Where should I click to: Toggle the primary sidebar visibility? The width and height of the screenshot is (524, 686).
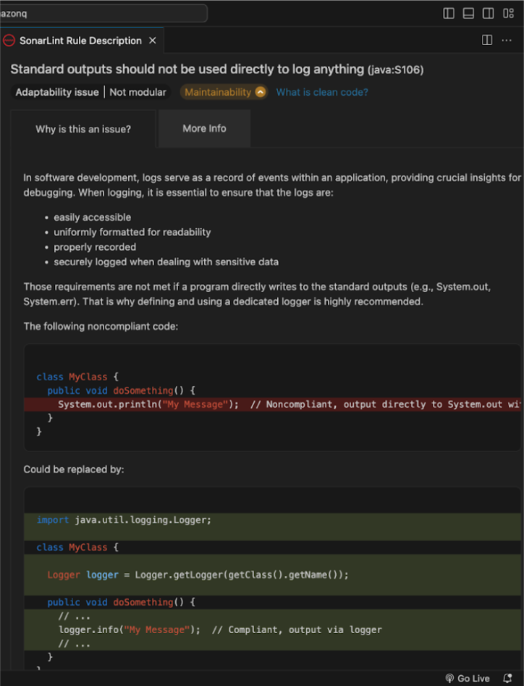[449, 13]
